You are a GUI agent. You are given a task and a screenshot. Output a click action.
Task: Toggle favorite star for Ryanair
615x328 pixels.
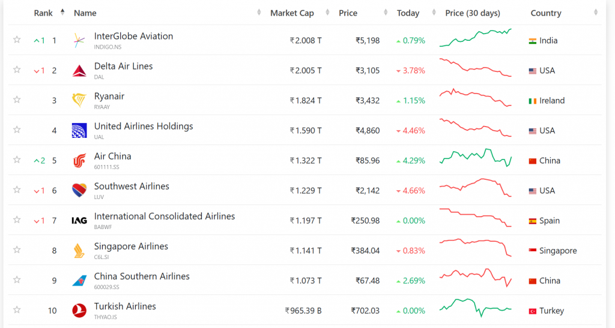coord(17,100)
